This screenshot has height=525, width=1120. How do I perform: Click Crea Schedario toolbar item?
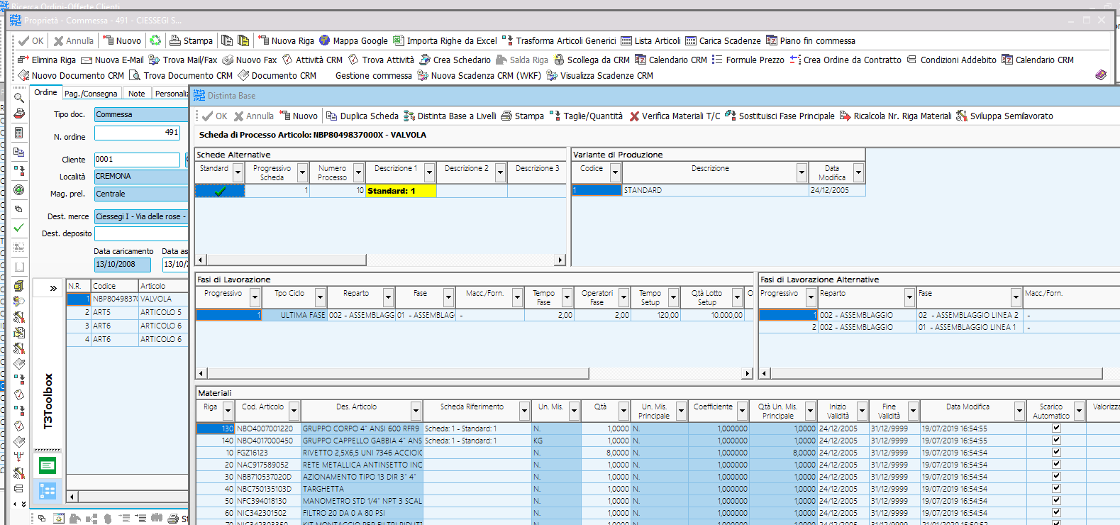tap(455, 60)
